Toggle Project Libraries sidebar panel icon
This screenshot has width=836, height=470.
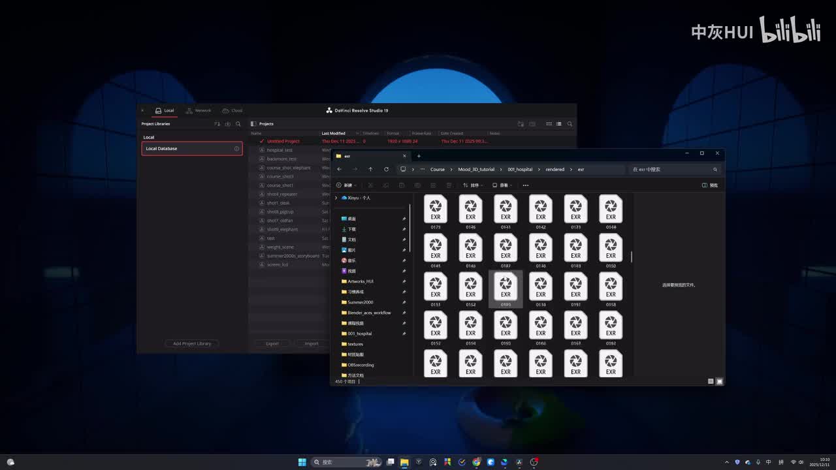pyautogui.click(x=254, y=124)
